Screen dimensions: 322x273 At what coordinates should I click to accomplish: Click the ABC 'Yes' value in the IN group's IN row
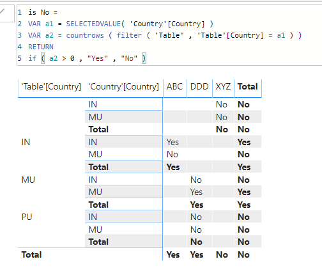pyautogui.click(x=172, y=142)
